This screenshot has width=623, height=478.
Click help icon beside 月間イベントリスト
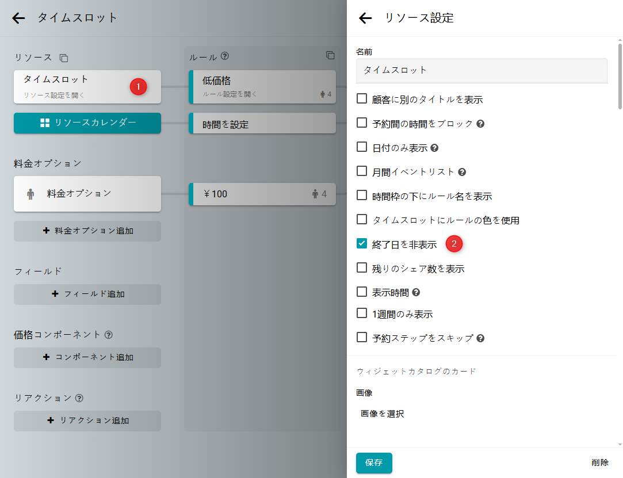coord(462,172)
